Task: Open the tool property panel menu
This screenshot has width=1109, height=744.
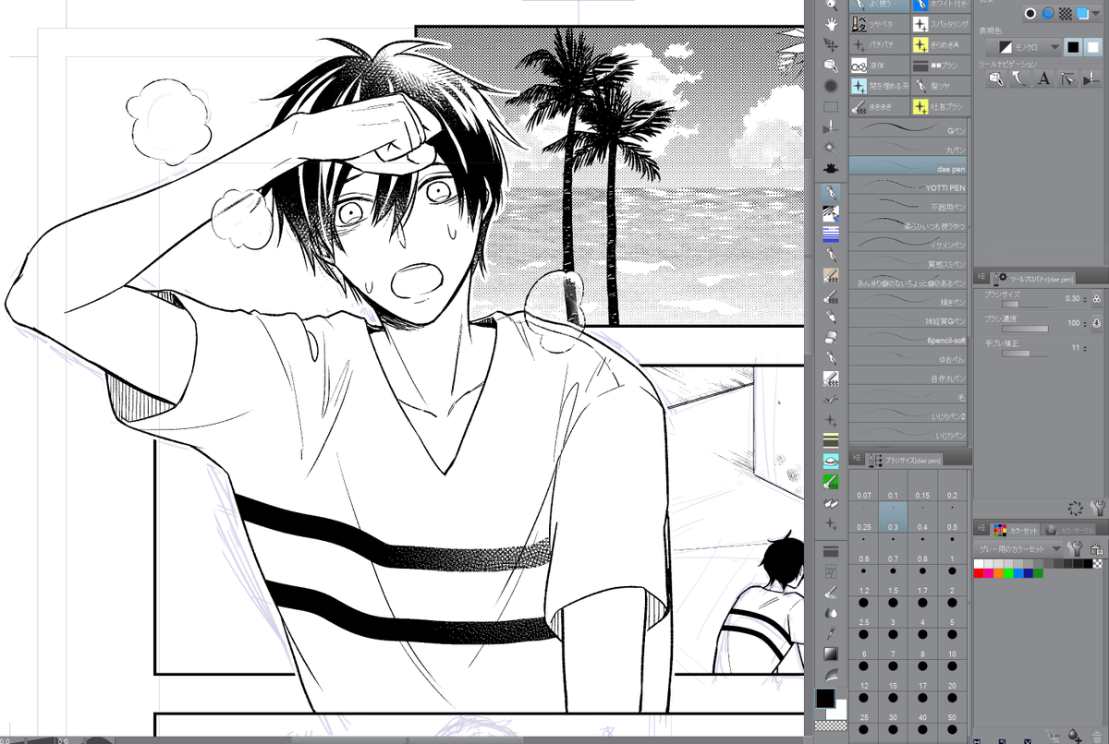Action: 980,278
